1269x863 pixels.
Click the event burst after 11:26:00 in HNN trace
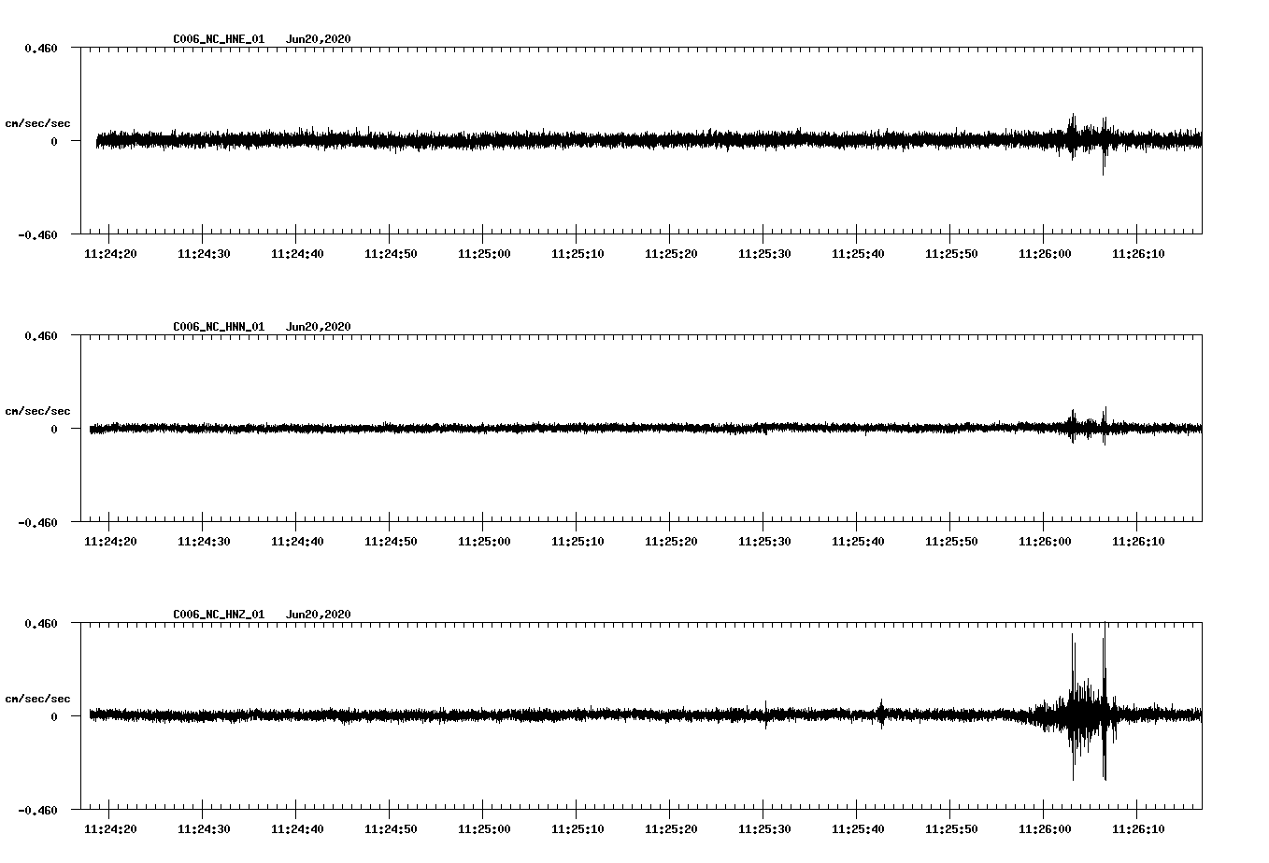1088,426
